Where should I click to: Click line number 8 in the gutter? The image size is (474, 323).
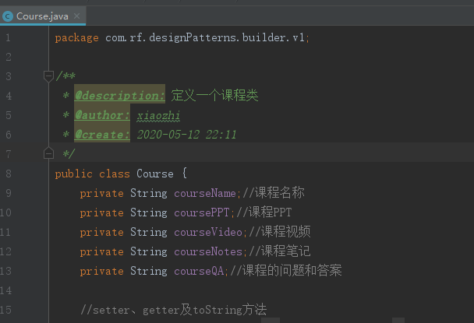point(8,174)
